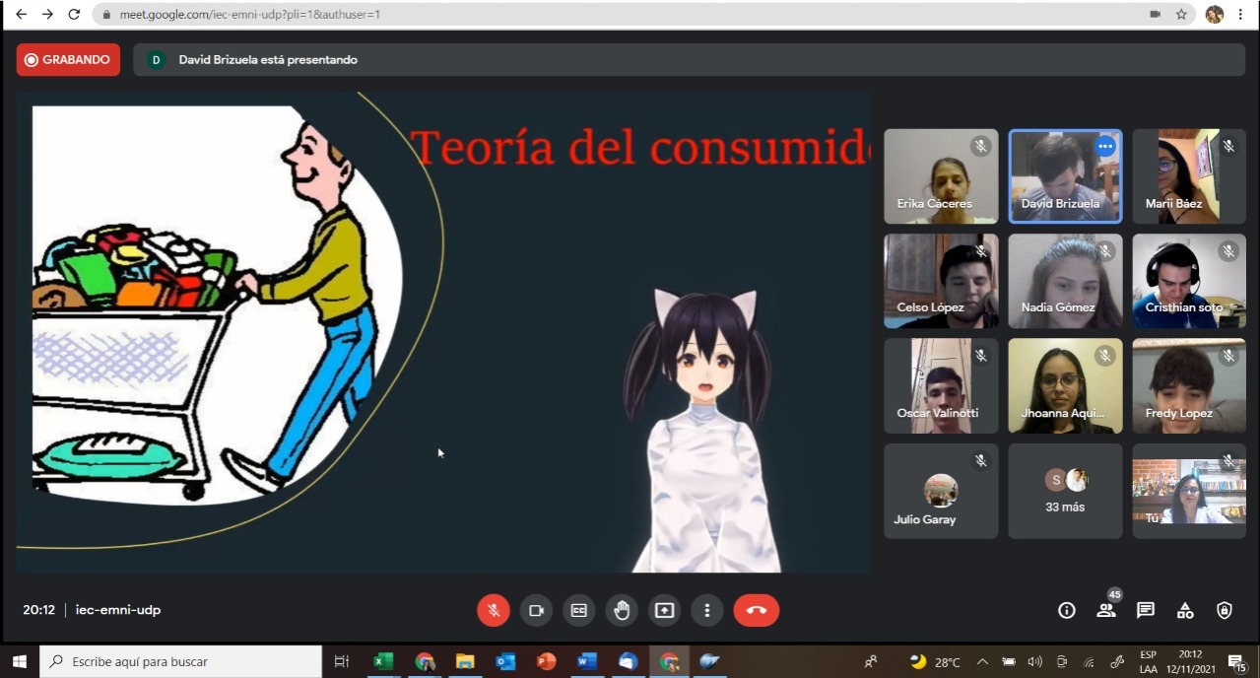Viewport: 1260px width, 678px height.
Task: Click the D avatar in presenting banner
Action: (156, 60)
